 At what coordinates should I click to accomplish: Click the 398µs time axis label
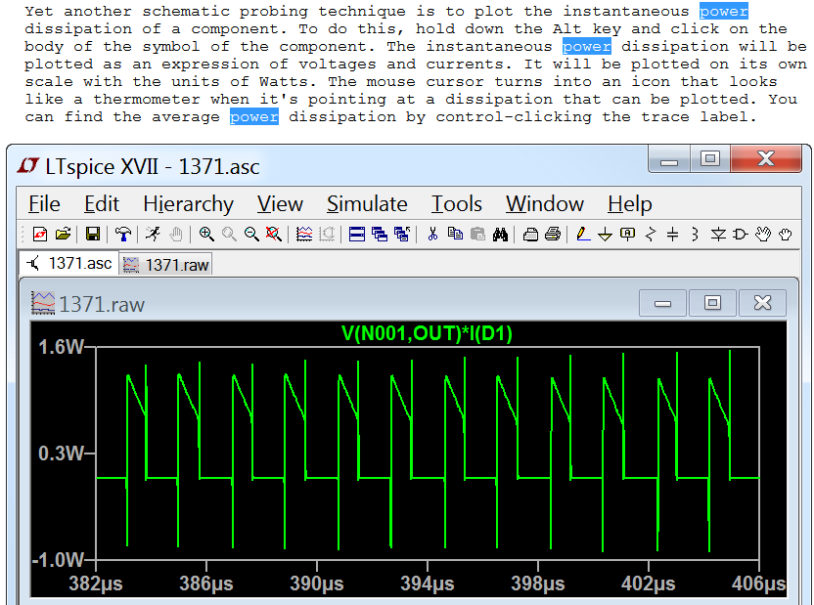538,583
